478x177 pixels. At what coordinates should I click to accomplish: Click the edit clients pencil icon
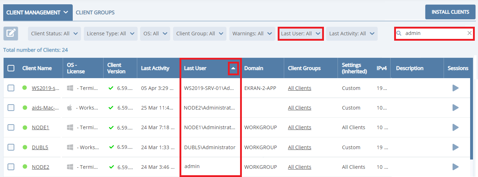tap(11, 34)
